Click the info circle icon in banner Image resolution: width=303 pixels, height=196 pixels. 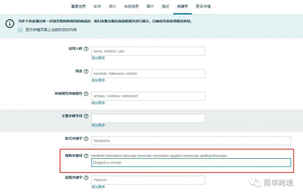click(10, 24)
